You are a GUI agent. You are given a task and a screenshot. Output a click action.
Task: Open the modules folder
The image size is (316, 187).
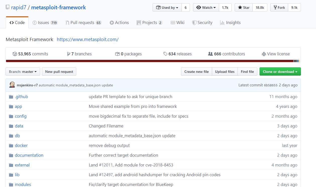(x=23, y=185)
